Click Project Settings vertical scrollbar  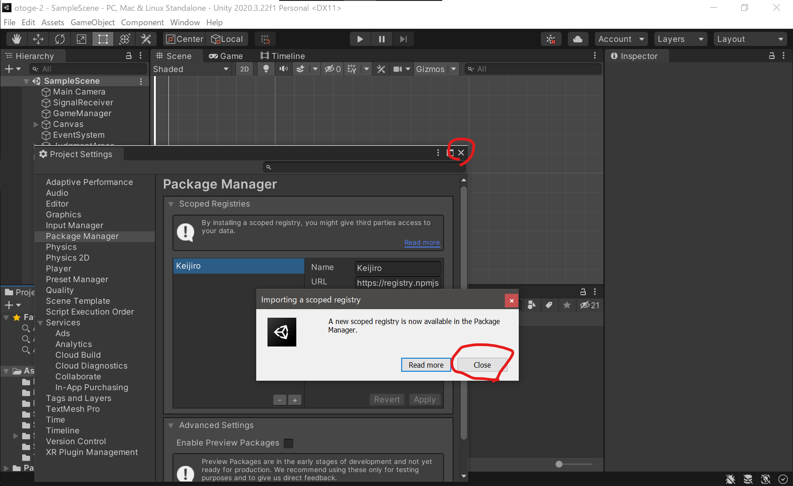(464, 313)
